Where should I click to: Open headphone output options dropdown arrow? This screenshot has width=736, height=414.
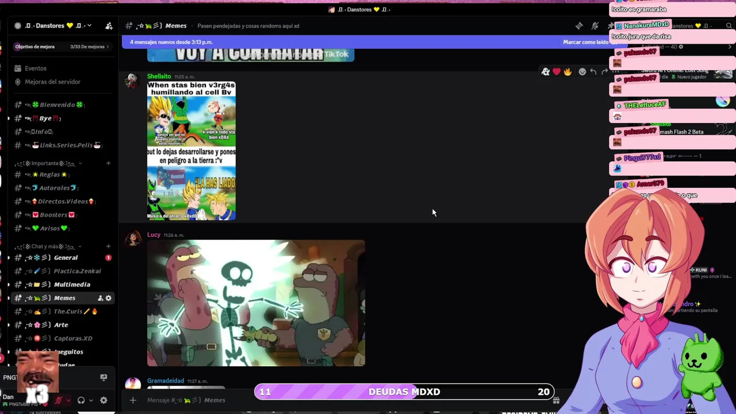(x=91, y=401)
